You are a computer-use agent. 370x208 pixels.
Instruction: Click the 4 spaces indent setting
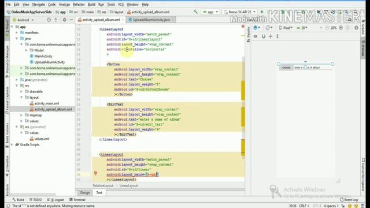coord(331,206)
